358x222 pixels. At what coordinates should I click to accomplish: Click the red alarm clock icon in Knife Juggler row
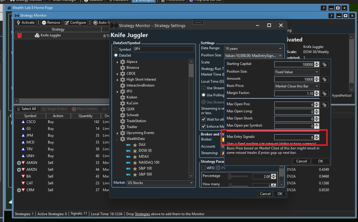coord(20,36)
